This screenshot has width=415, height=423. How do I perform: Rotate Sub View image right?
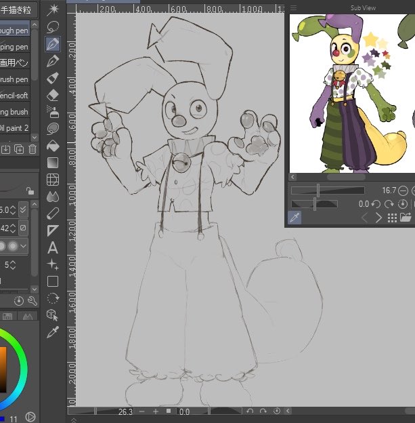click(389, 204)
